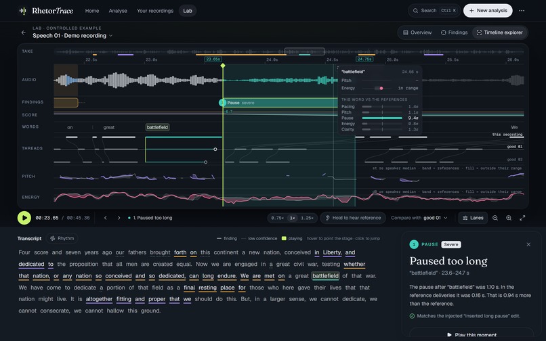
Task: Switch to the Findings tab
Action: pos(454,32)
